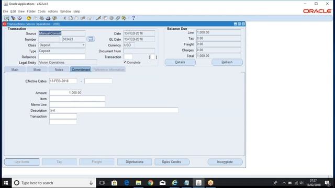Click the Task View taskbar icon

point(102,183)
